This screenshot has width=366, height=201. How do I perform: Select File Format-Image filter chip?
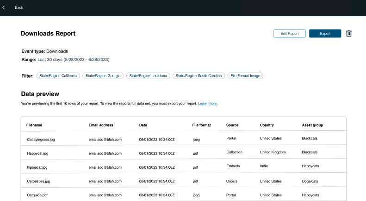pos(245,76)
